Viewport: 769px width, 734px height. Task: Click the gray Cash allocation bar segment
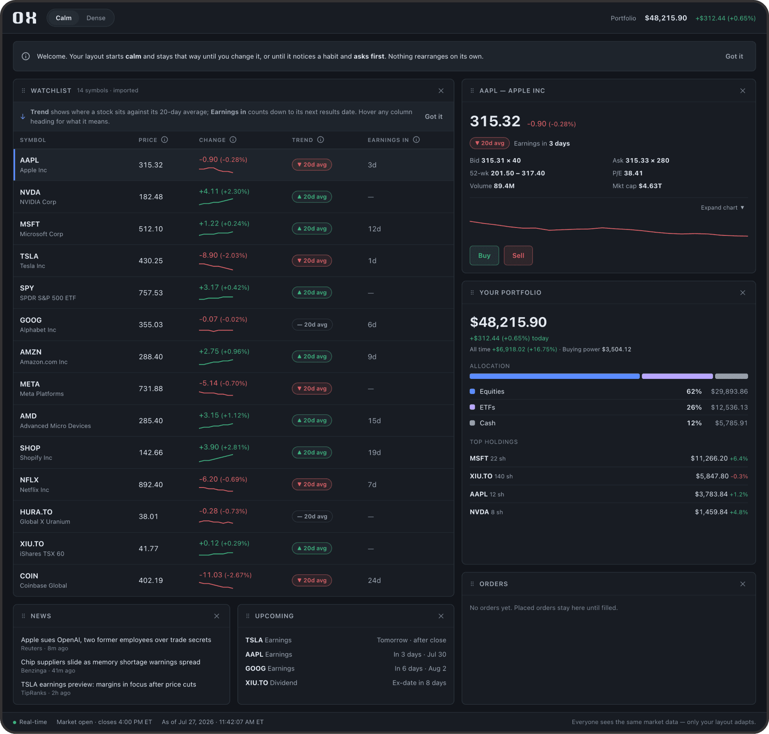[731, 376]
